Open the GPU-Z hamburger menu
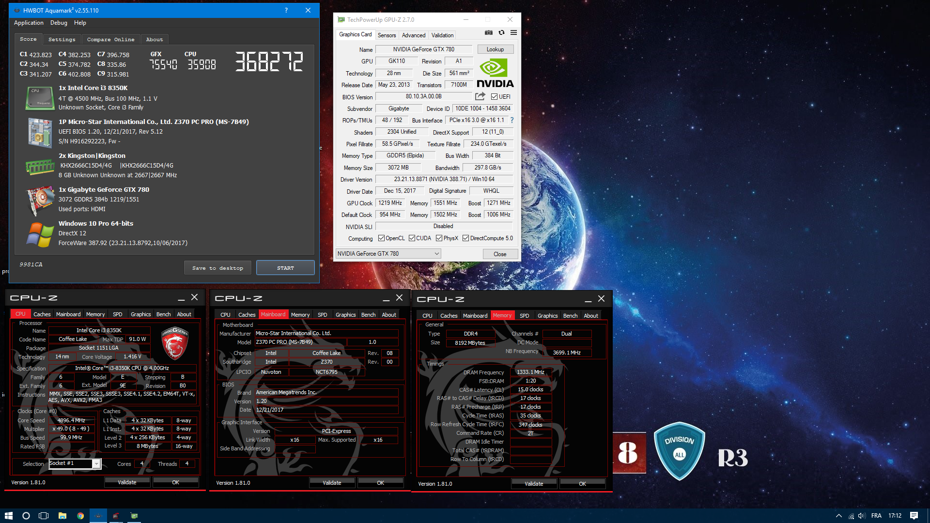The image size is (930, 523). point(513,32)
